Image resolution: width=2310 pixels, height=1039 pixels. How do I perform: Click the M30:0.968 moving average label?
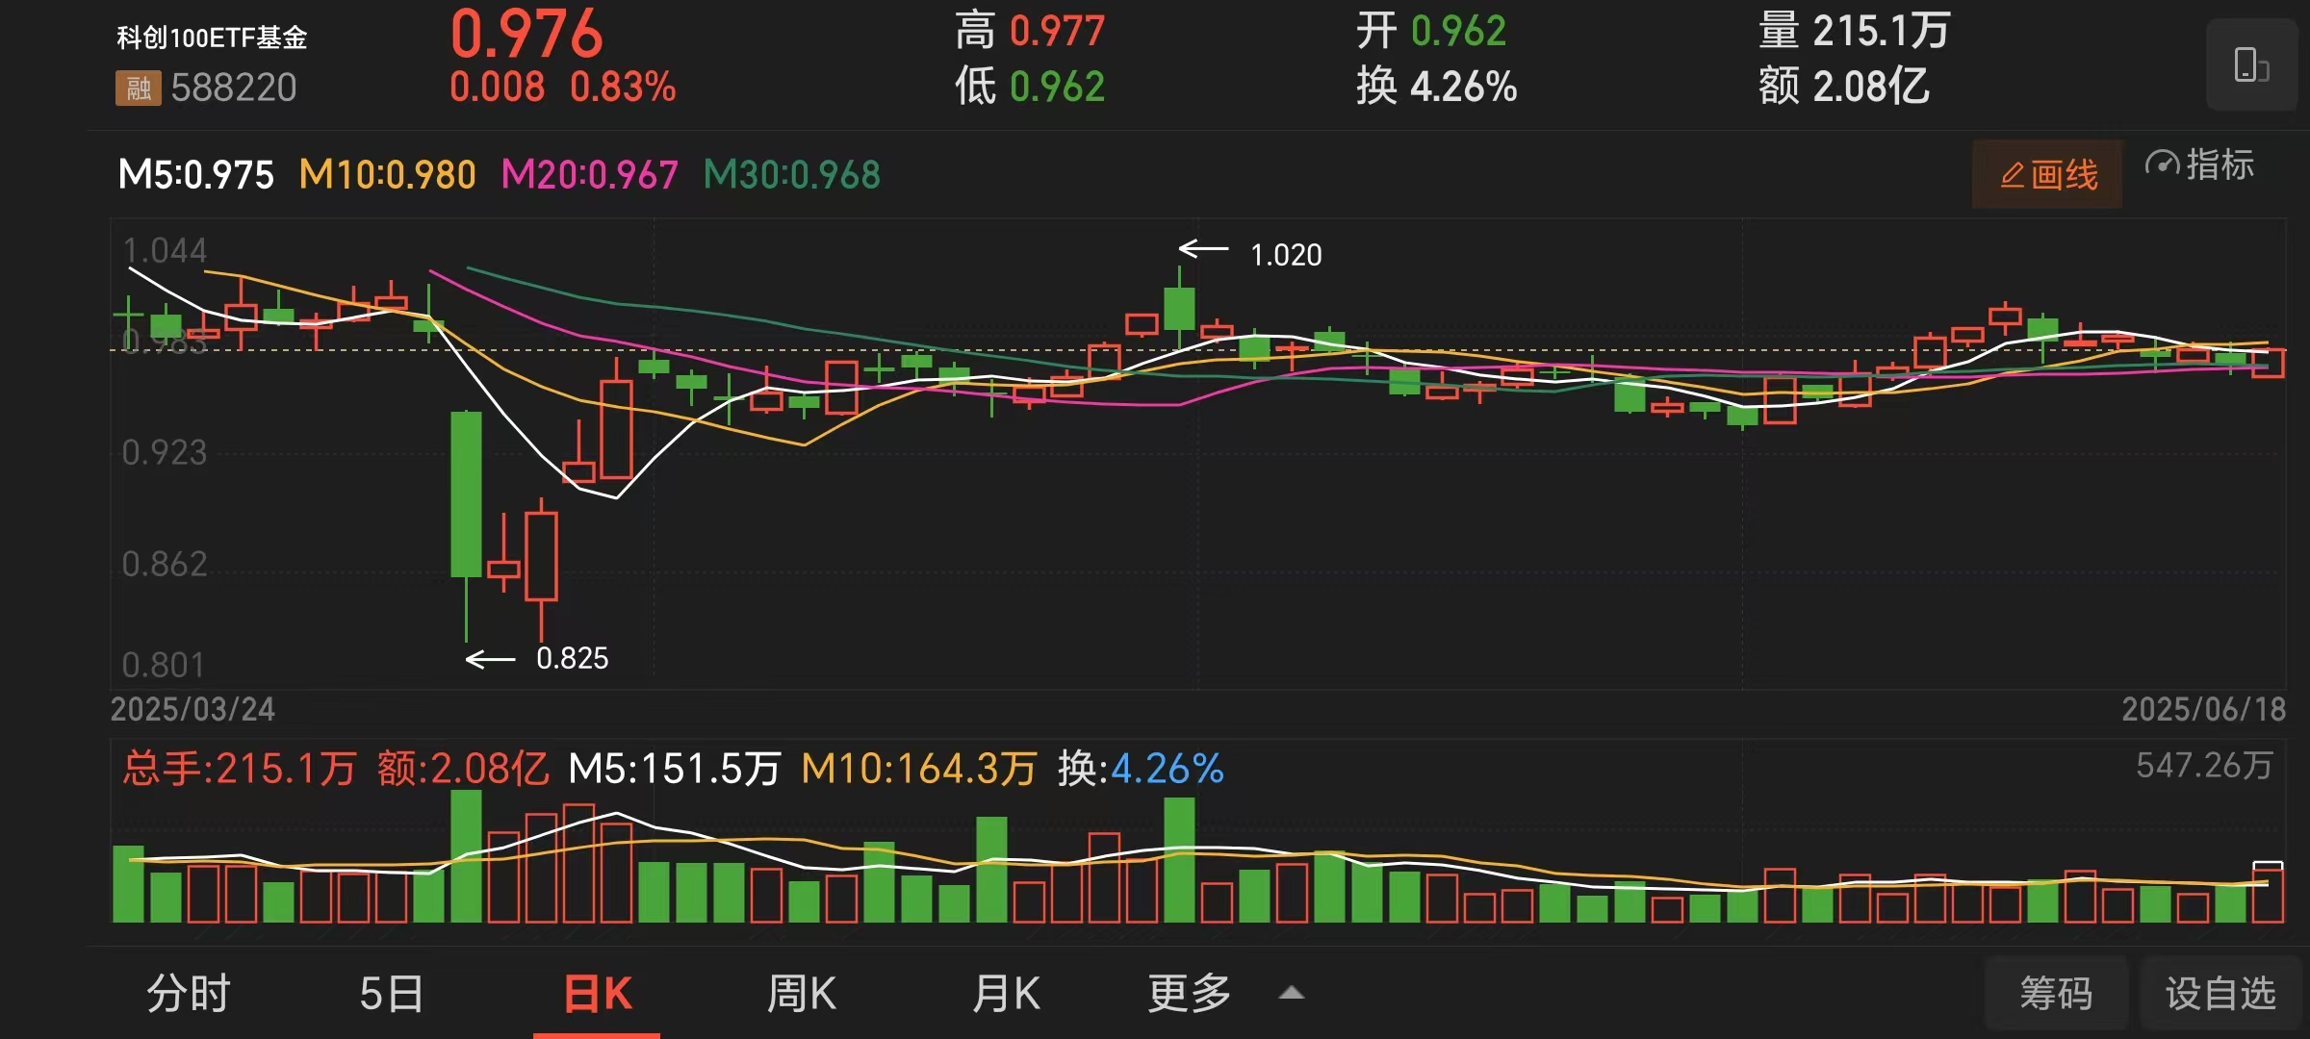[791, 175]
